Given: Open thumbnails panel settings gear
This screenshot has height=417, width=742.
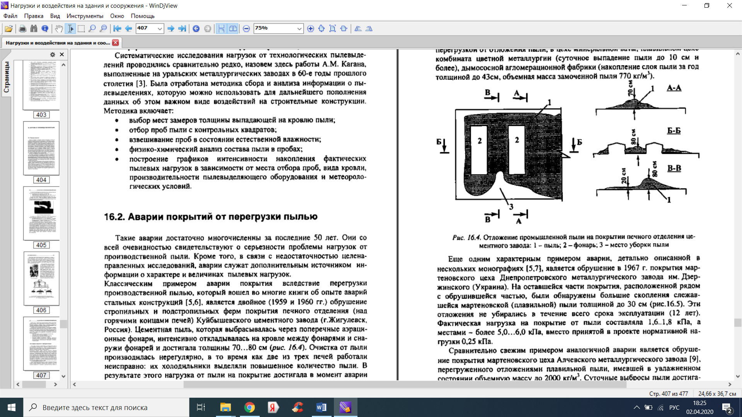Looking at the screenshot, I should click(53, 54).
